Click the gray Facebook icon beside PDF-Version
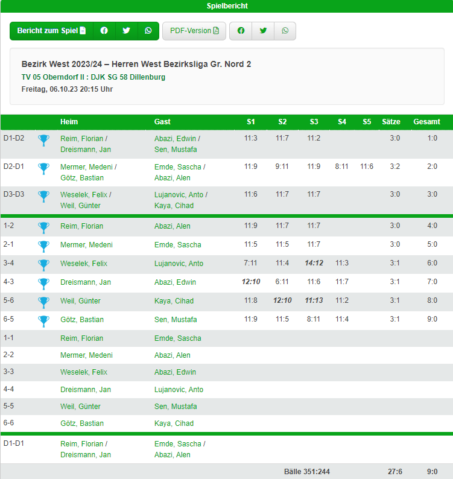This screenshot has height=479, width=453. click(241, 31)
